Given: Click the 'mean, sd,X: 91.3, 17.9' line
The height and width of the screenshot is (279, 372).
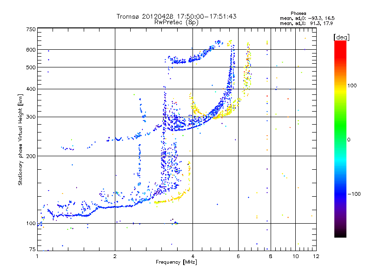Looking at the screenshot, I should click(306, 23).
